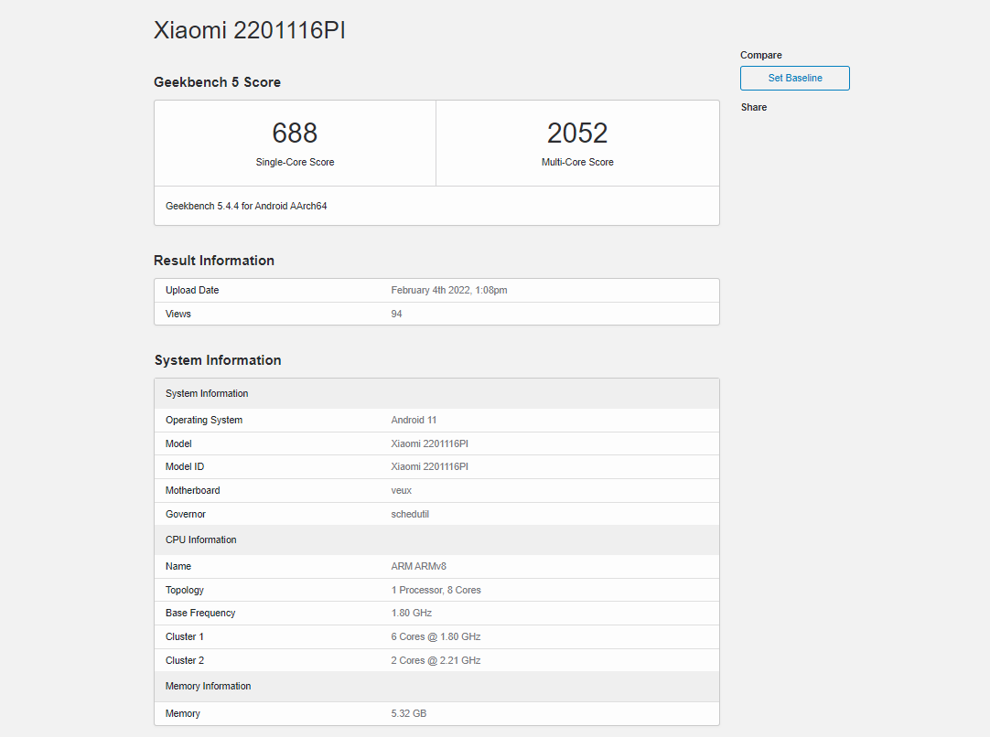Select the motherboard value veux
990x737 pixels.
[401, 490]
